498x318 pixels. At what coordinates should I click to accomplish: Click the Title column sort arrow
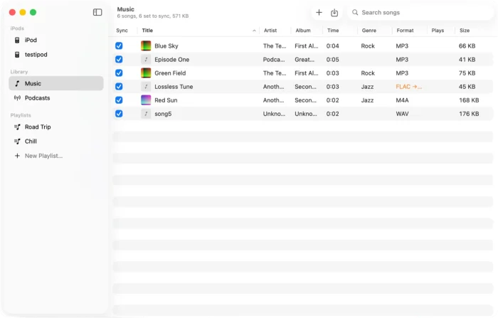click(254, 31)
